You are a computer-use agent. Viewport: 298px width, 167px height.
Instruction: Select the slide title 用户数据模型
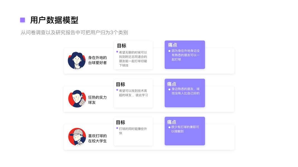(x=54, y=20)
